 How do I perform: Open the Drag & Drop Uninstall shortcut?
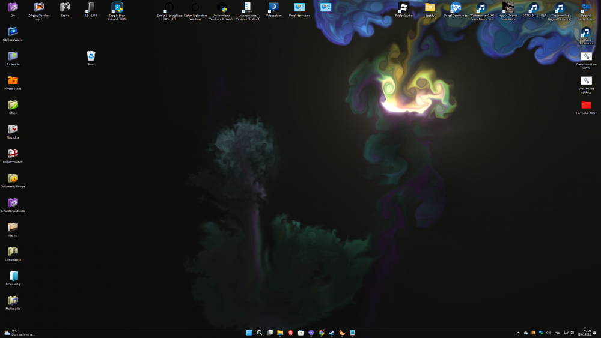point(117,8)
